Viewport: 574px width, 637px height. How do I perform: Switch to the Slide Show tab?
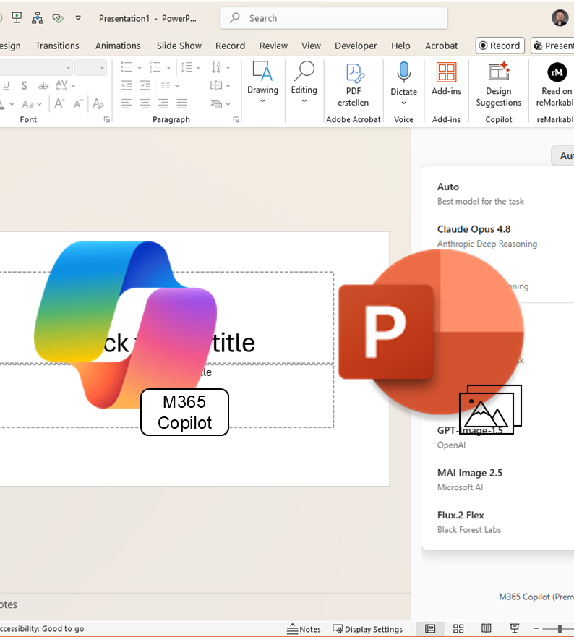click(x=179, y=46)
